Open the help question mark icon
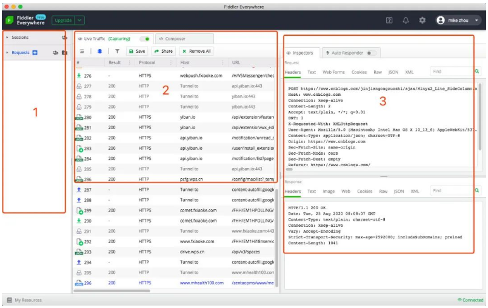The width and height of the screenshot is (488, 308). [389, 20]
